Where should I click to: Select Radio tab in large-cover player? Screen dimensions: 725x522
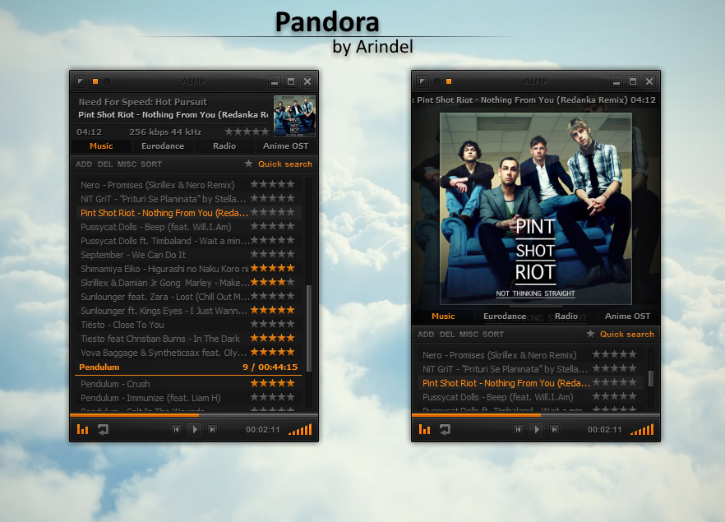coord(566,316)
